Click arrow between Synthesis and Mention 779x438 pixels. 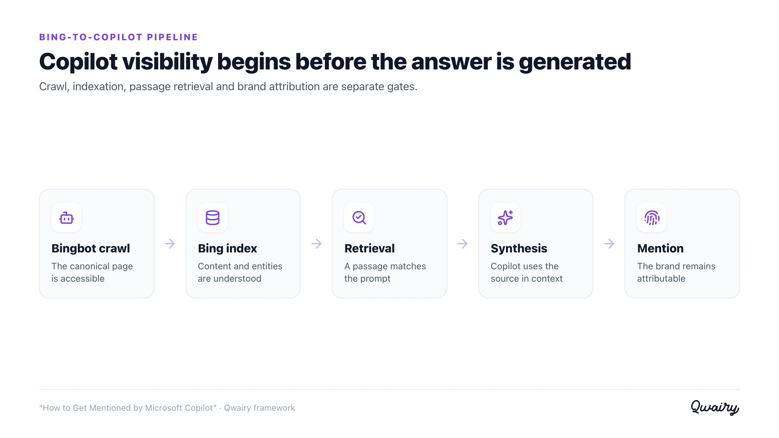point(609,244)
